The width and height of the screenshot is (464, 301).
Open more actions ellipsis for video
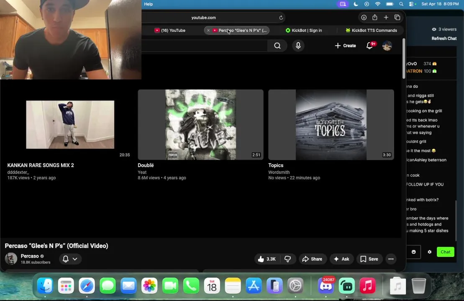[391, 259]
